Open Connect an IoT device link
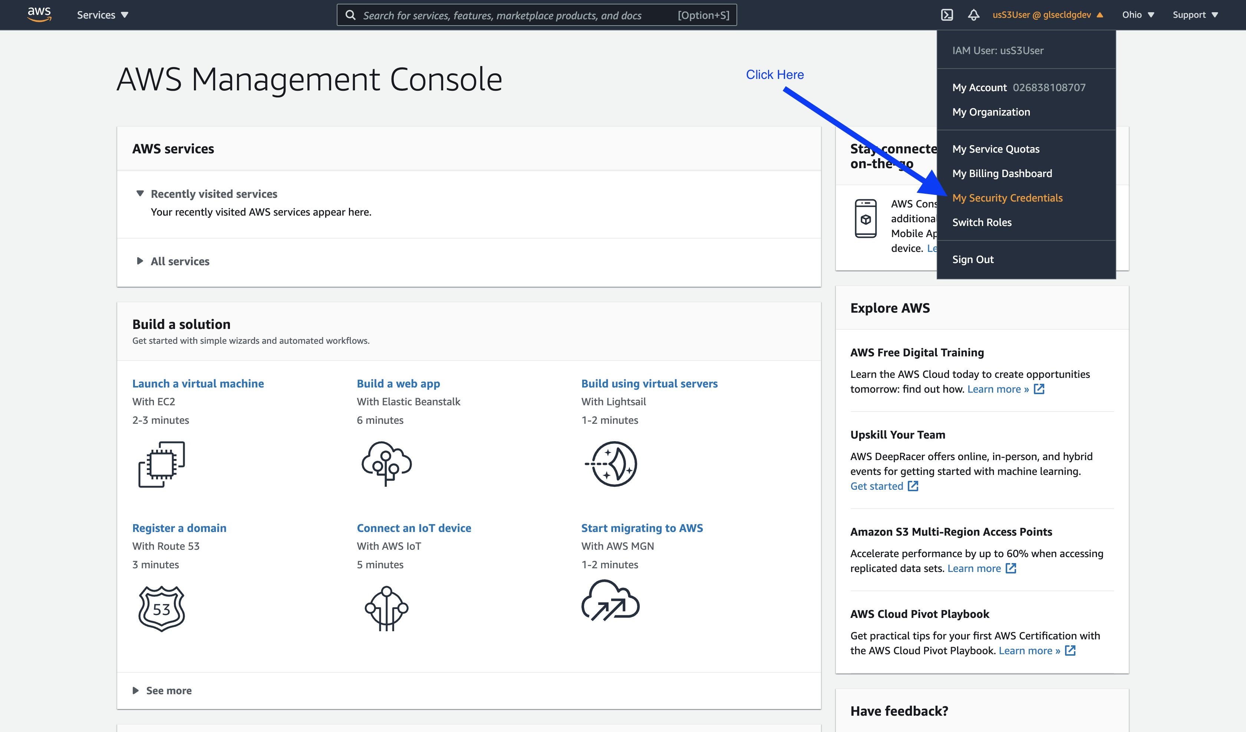Screen dimensions: 1246x732 414,529
